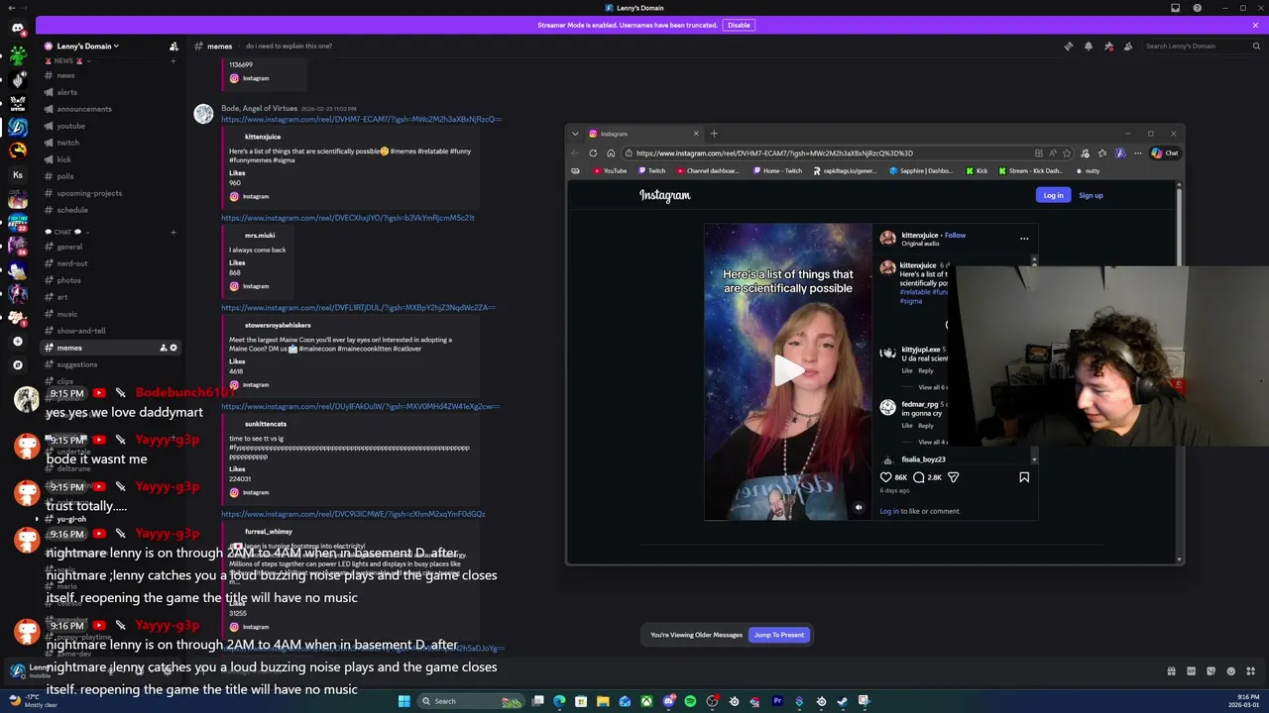
Task: Open the sunkittencats reel link in Discord
Action: (x=360, y=406)
